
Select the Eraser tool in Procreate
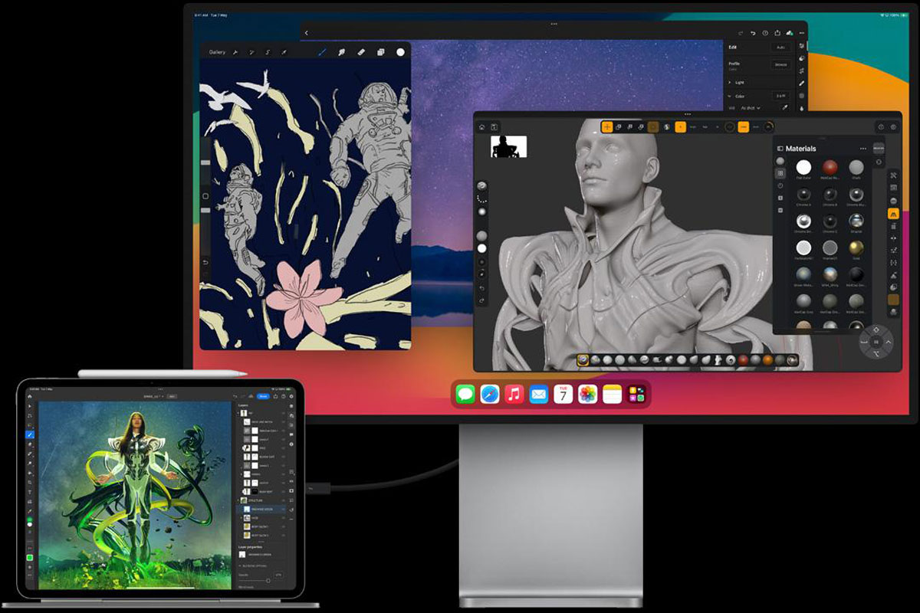(361, 52)
